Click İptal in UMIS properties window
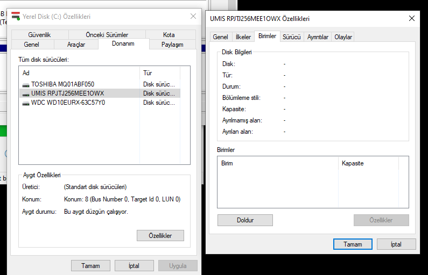Screen dimensions: 428x275 point(396,244)
